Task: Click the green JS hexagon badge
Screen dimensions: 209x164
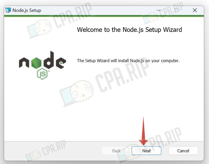Action: tap(42, 74)
